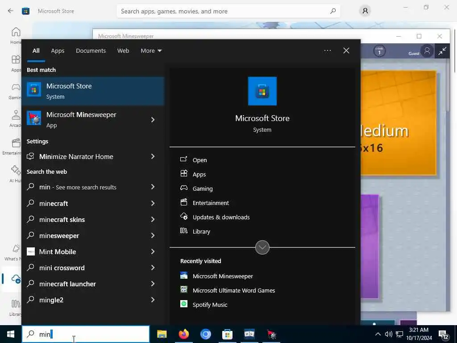The image size is (457, 343).
Task: Click Gaming action in preview pane
Action: (x=196, y=188)
